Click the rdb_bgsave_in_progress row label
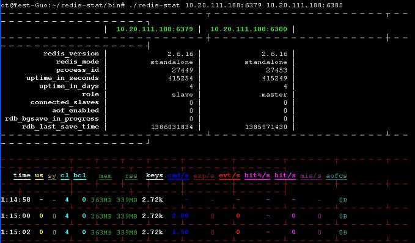This screenshot has height=243, width=415. 51,119
